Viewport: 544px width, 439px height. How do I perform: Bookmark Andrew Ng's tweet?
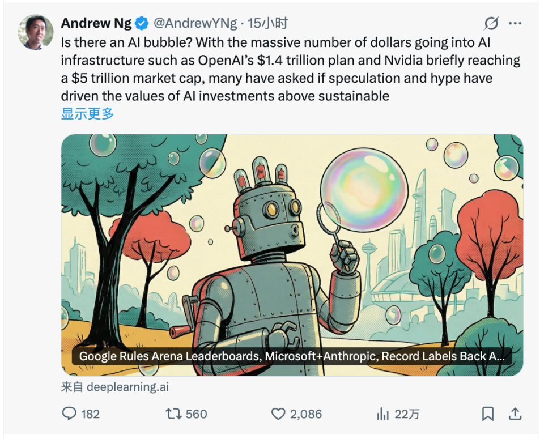(488, 414)
